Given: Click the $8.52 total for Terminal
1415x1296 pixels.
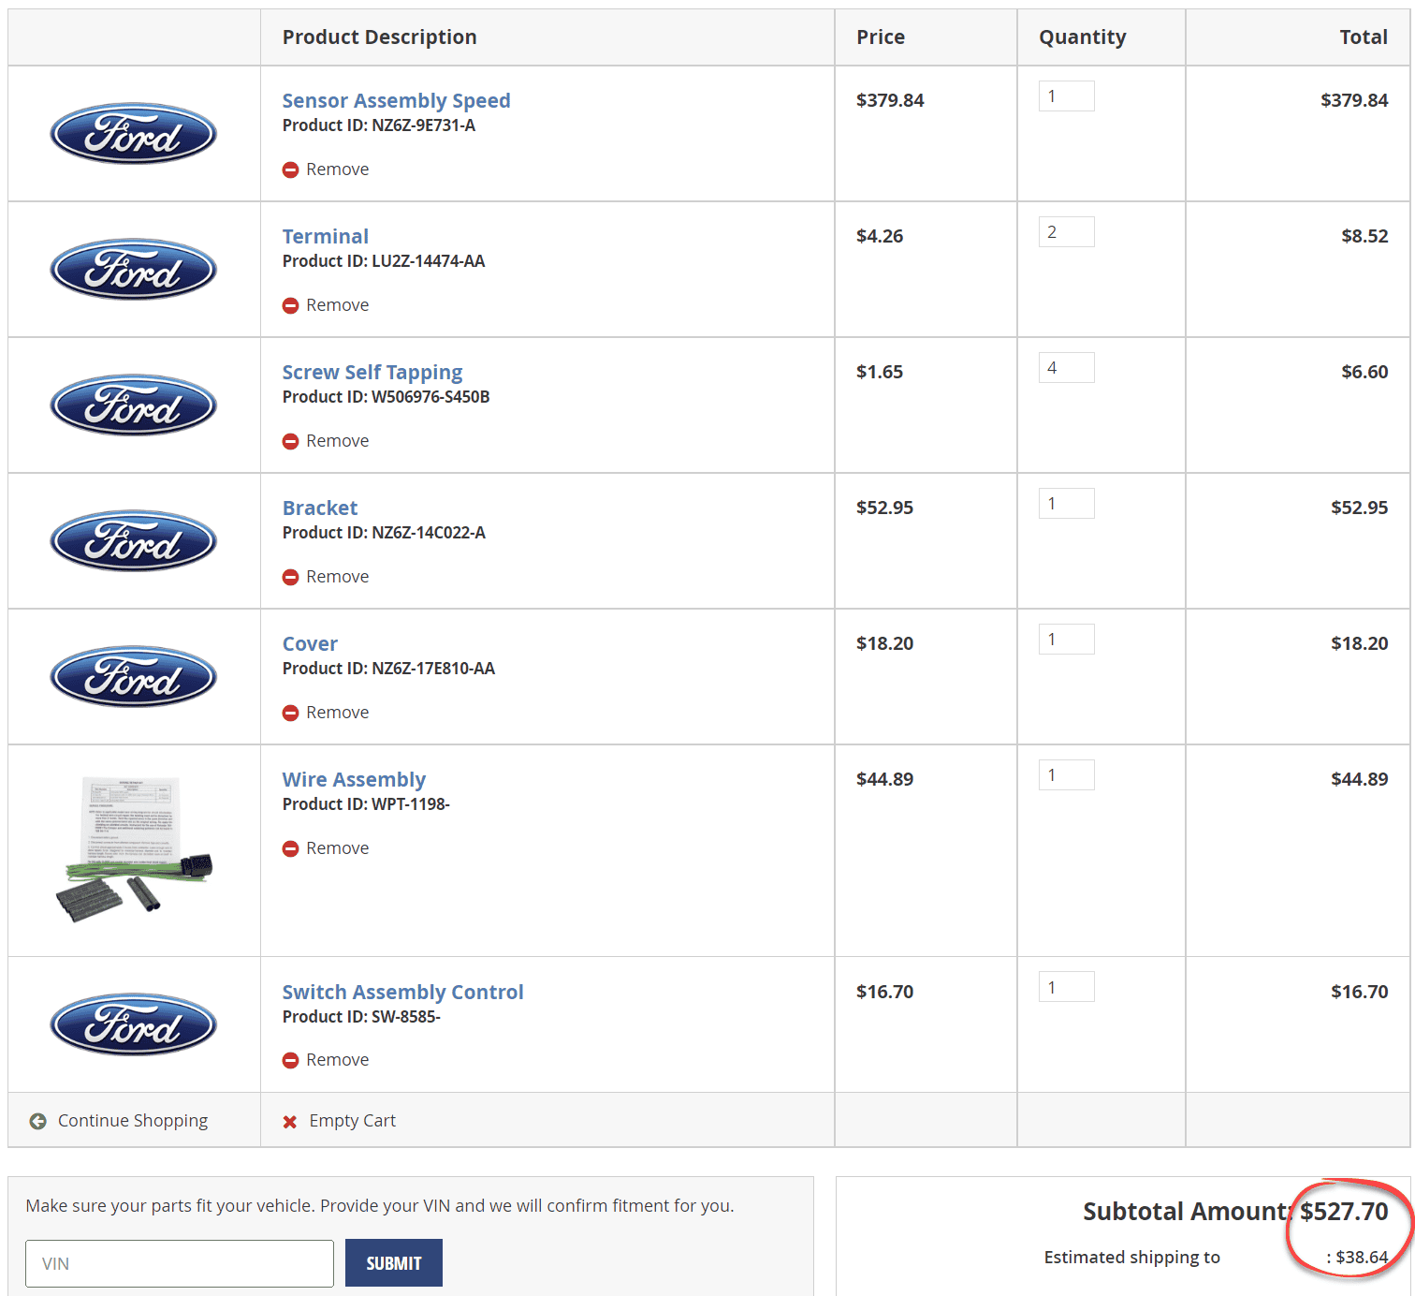Looking at the screenshot, I should 1364,236.
